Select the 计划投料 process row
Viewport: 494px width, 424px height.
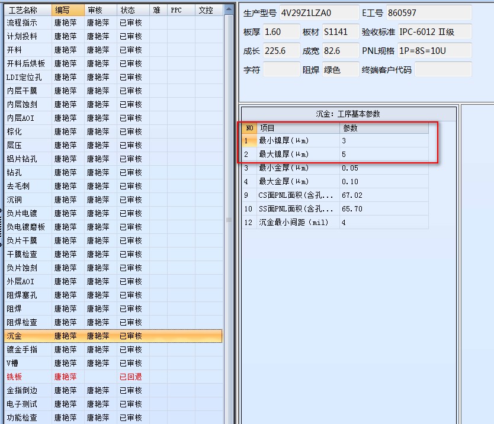coord(114,36)
